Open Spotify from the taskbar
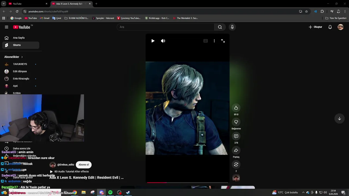This screenshot has width=349, height=196. click(110, 192)
